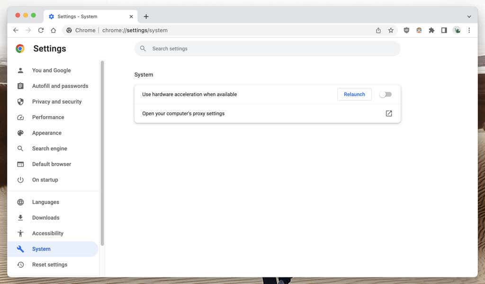Toggle the hardware acceleration switch
The height and width of the screenshot is (284, 485).
click(x=386, y=94)
